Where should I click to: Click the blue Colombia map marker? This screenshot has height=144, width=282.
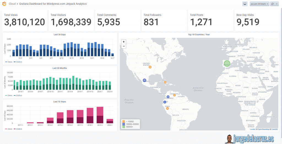[168, 97]
